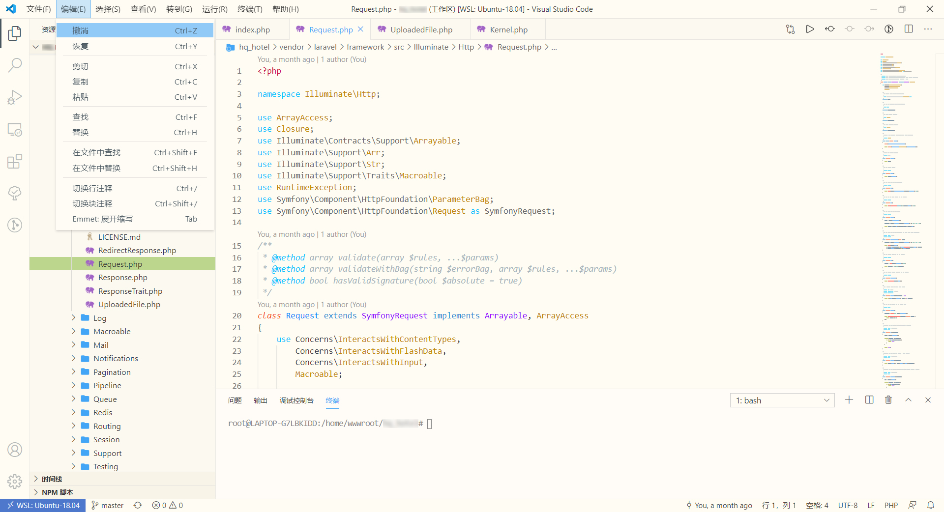Switch to the 调试控制台 panel tab

(296, 400)
